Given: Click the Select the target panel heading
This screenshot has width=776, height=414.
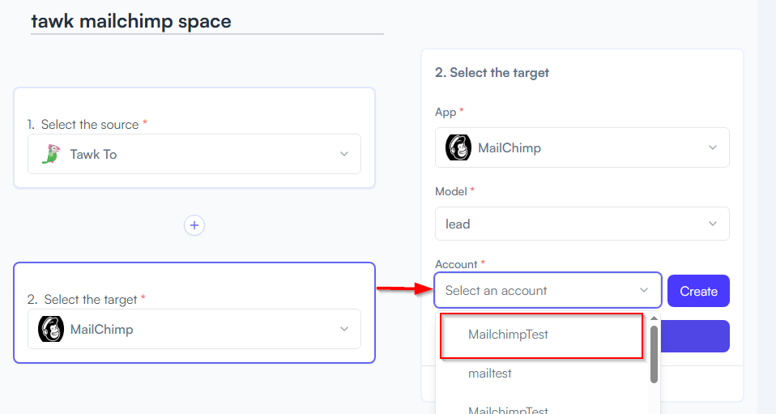Looking at the screenshot, I should pyautogui.click(x=492, y=73).
